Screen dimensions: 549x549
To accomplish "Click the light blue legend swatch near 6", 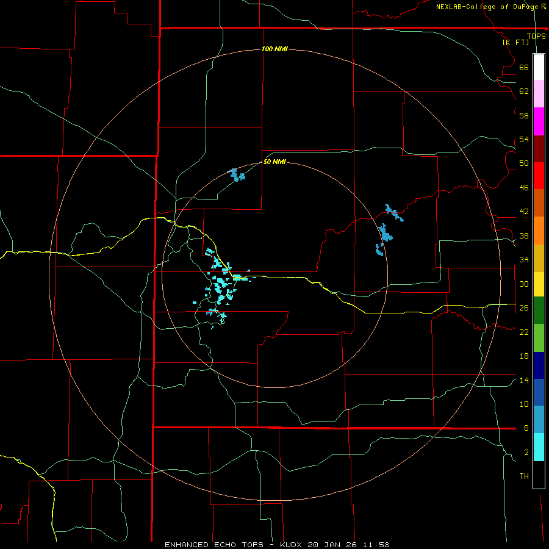I will point(539,420).
